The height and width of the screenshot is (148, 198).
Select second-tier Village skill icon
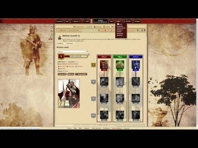point(120,81)
